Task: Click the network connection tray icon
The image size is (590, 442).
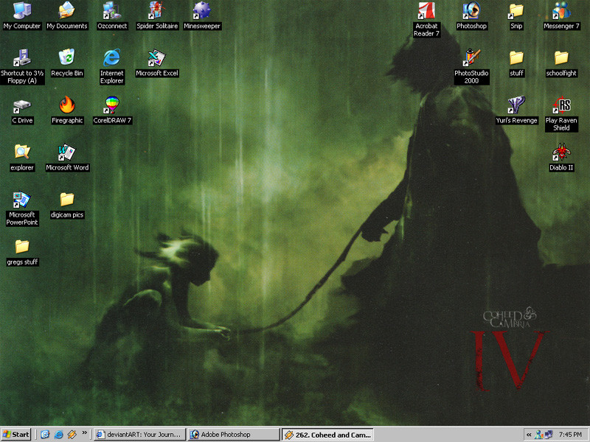Action: 549,435
